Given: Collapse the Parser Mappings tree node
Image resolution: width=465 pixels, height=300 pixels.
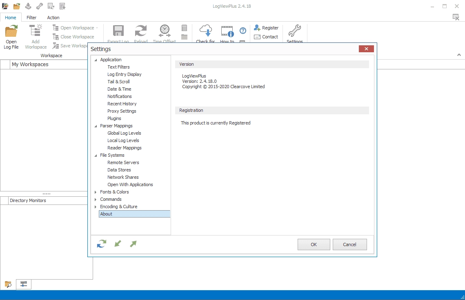Looking at the screenshot, I should pyautogui.click(x=96, y=126).
